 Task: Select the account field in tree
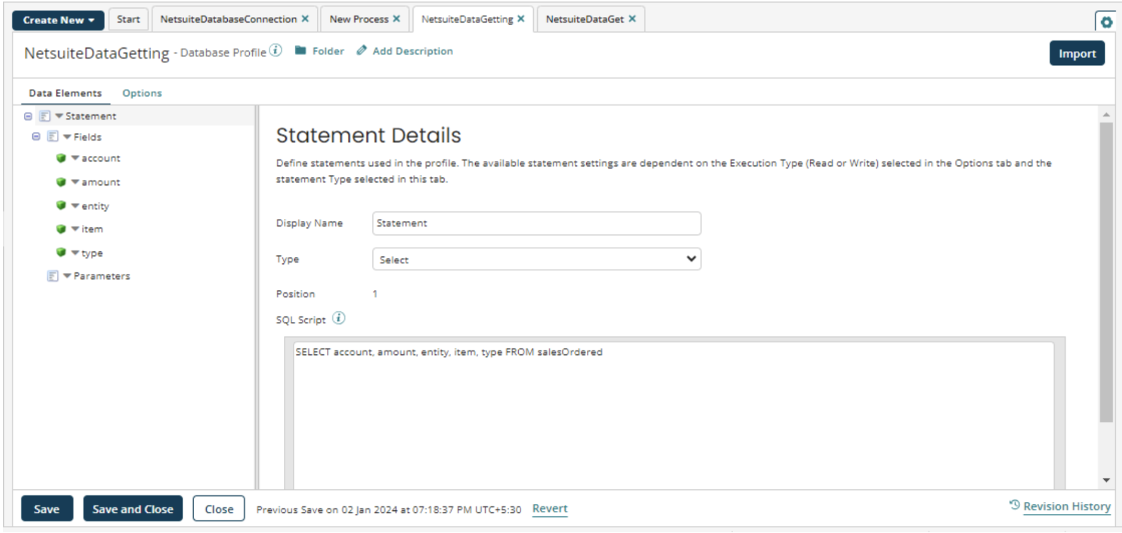[101, 158]
